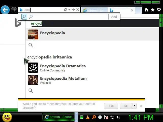Click the Go arrow in address bar

tap(73, 10)
